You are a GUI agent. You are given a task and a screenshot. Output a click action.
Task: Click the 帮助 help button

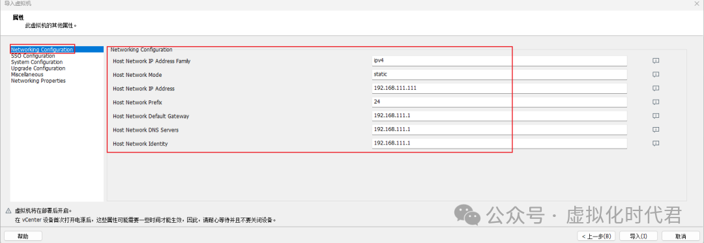pyautogui.click(x=23, y=236)
